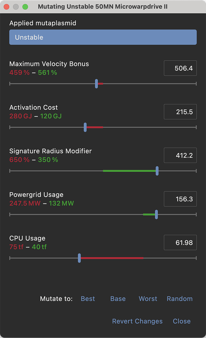Click the CPU Usage slider handle
The height and width of the screenshot is (338, 206).
(79, 258)
